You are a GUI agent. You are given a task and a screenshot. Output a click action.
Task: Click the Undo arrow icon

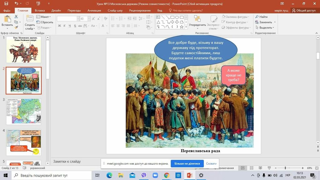[x=16, y=3]
